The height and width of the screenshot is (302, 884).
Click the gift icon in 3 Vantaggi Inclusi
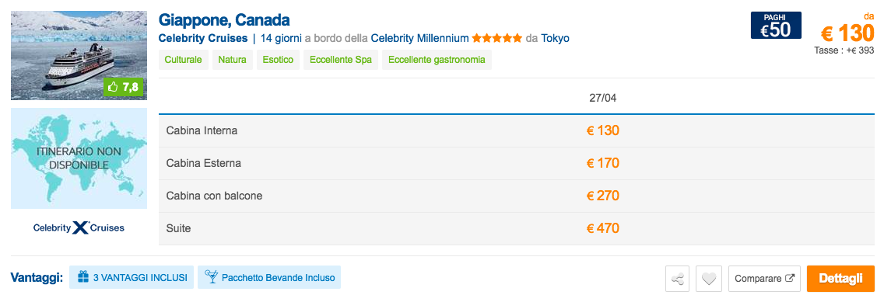tap(83, 277)
